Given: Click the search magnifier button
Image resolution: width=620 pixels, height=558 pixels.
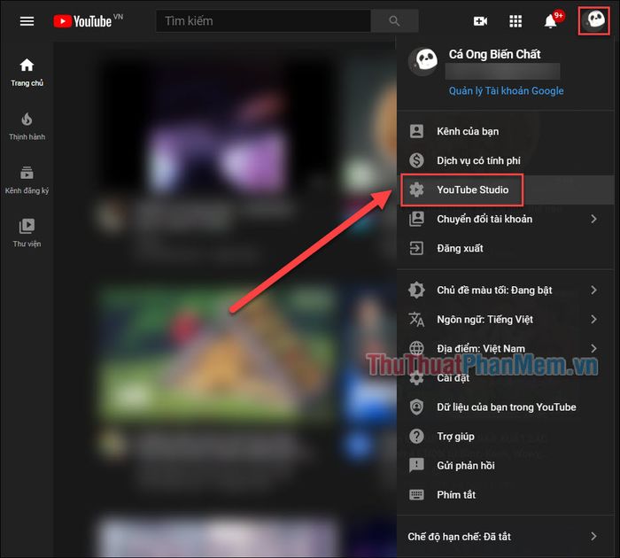Looking at the screenshot, I should point(394,21).
